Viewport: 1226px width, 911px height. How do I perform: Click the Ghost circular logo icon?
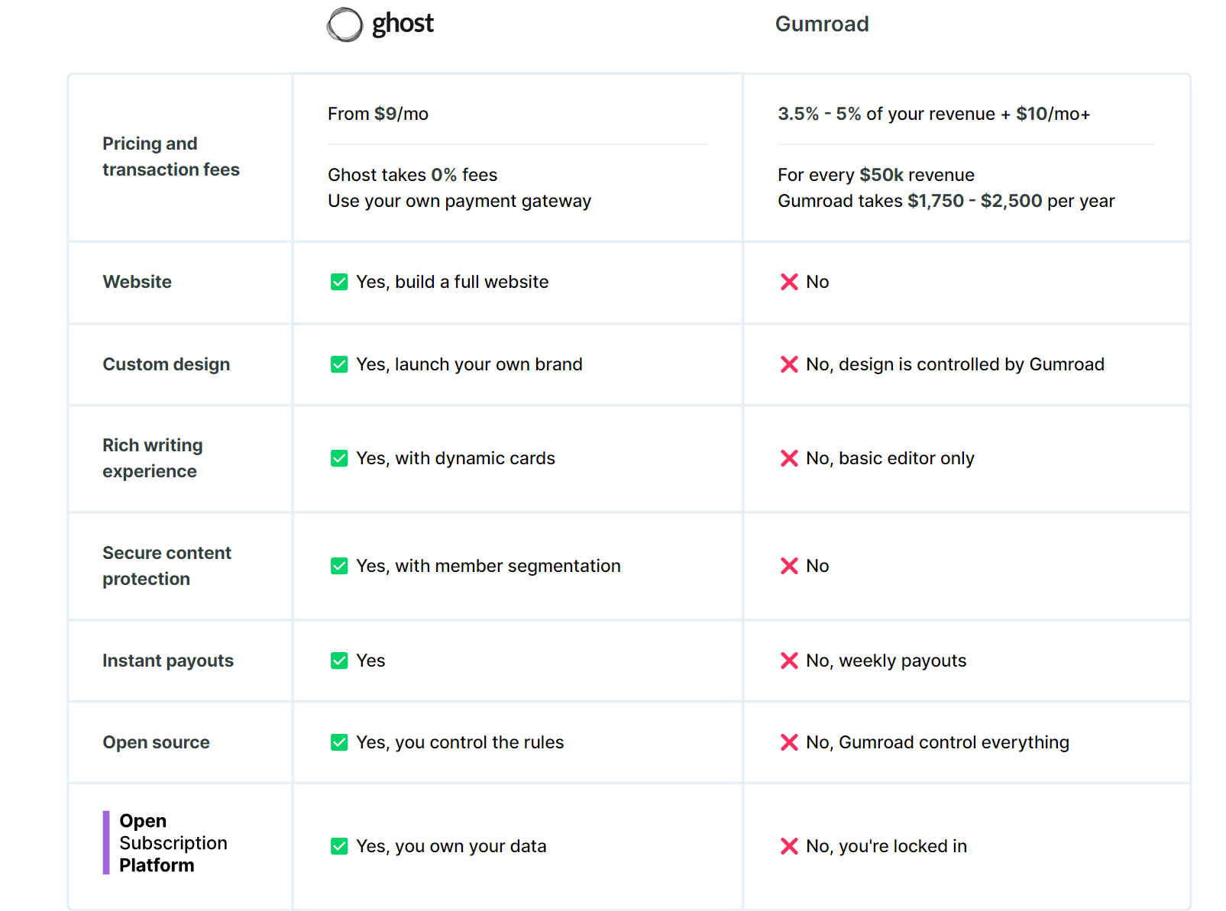pos(345,24)
